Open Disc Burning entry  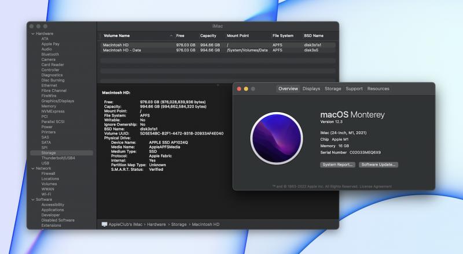point(53,80)
